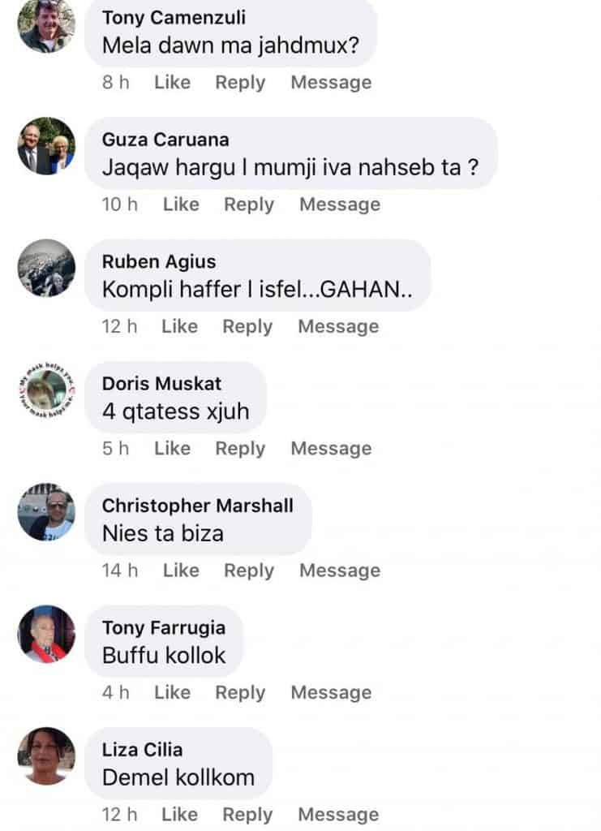
Task: Message Tony Farrugia from his comment
Action: pyautogui.click(x=331, y=692)
